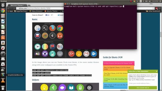Open Bluetooth indicator in top panel
The width and height of the screenshot is (162, 91).
pyautogui.click(x=143, y=1)
